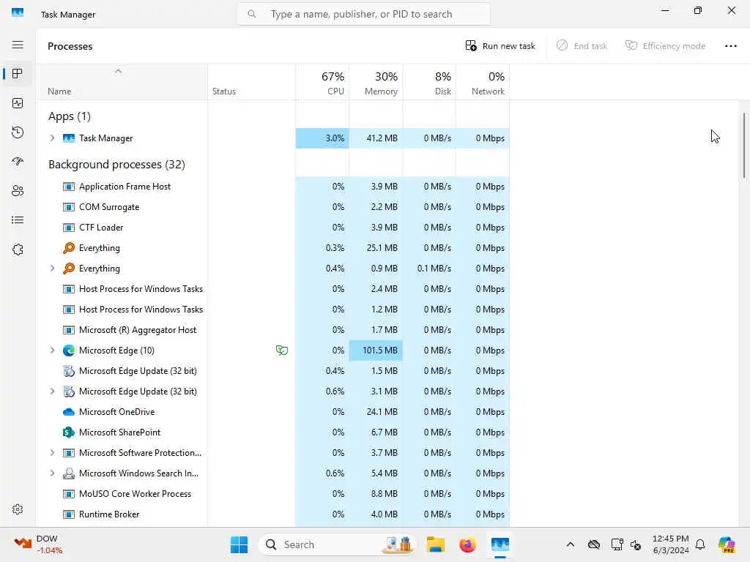750x562 pixels.
Task: Open the Details list sidebar icon
Action: point(18,220)
